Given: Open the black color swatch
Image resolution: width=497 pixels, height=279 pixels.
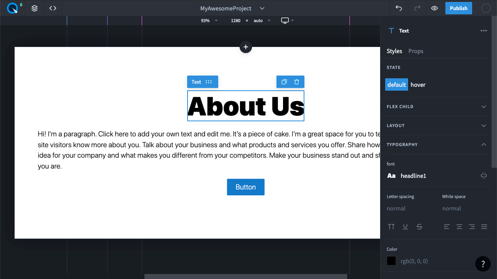Looking at the screenshot, I should (391, 261).
